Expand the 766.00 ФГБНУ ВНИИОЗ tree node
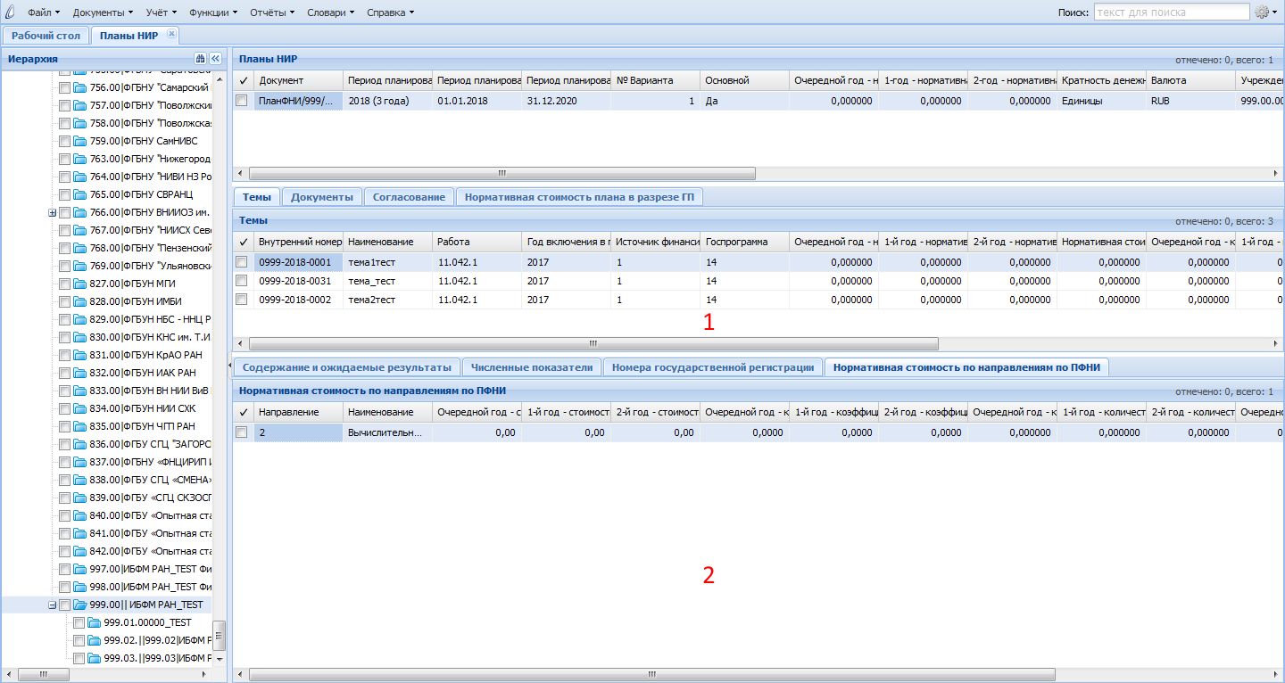The height and width of the screenshot is (683, 1285). click(52, 212)
